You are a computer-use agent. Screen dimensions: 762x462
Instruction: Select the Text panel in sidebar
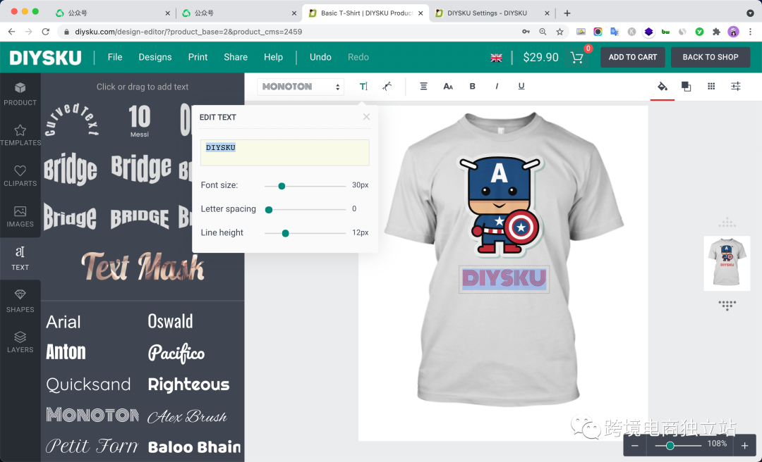(20, 258)
